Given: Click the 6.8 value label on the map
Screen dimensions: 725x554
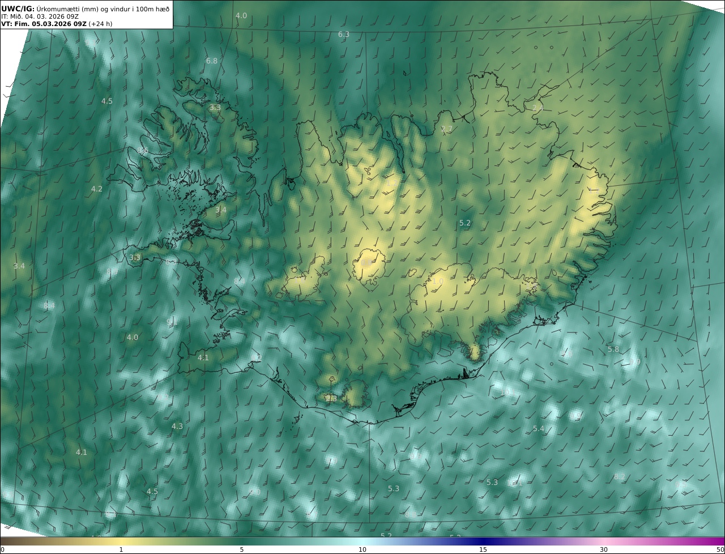Looking at the screenshot, I should [212, 61].
